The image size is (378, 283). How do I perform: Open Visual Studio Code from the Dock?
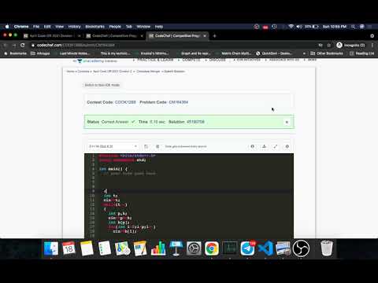(265, 248)
